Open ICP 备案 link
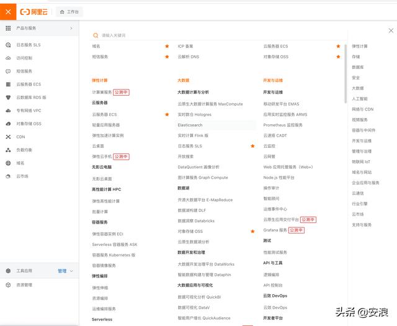 185,46
